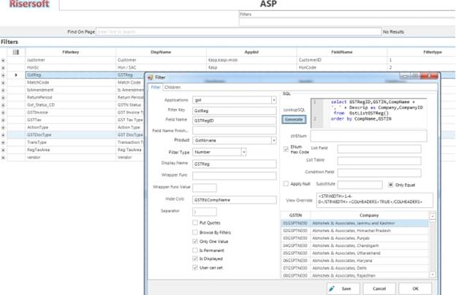Click the LookupSQL editor area
The height and width of the screenshot is (295, 456).
point(369,113)
